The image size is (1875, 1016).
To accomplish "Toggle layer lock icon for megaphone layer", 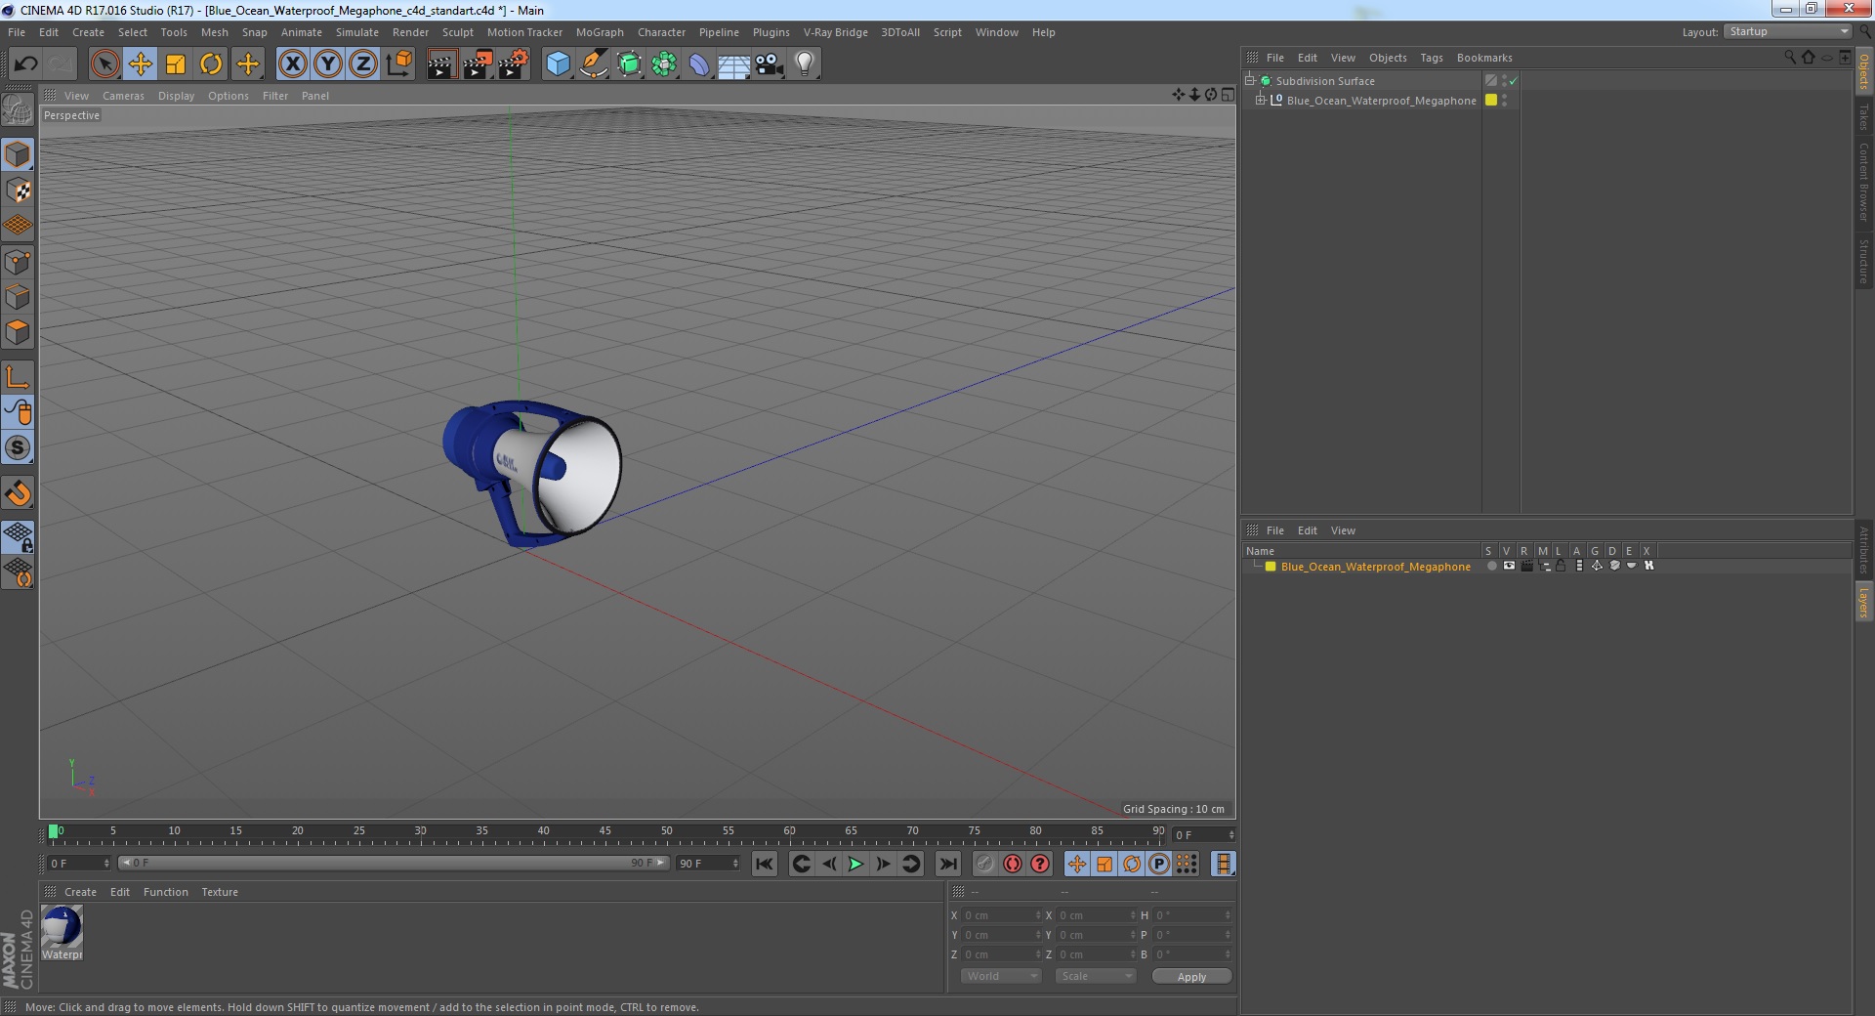I will pyautogui.click(x=1561, y=566).
